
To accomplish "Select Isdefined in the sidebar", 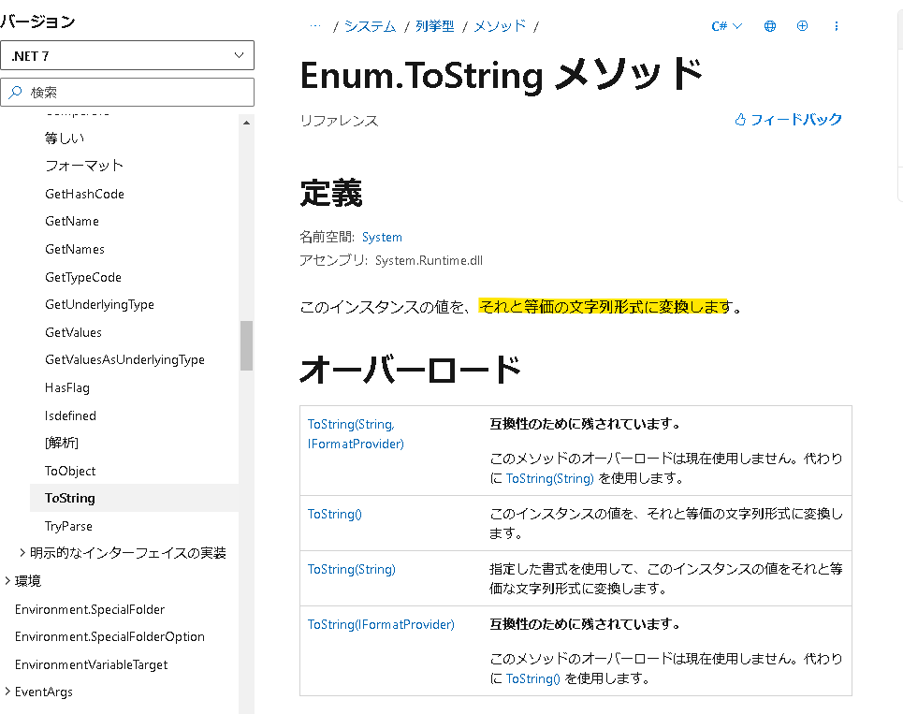I will coord(70,415).
